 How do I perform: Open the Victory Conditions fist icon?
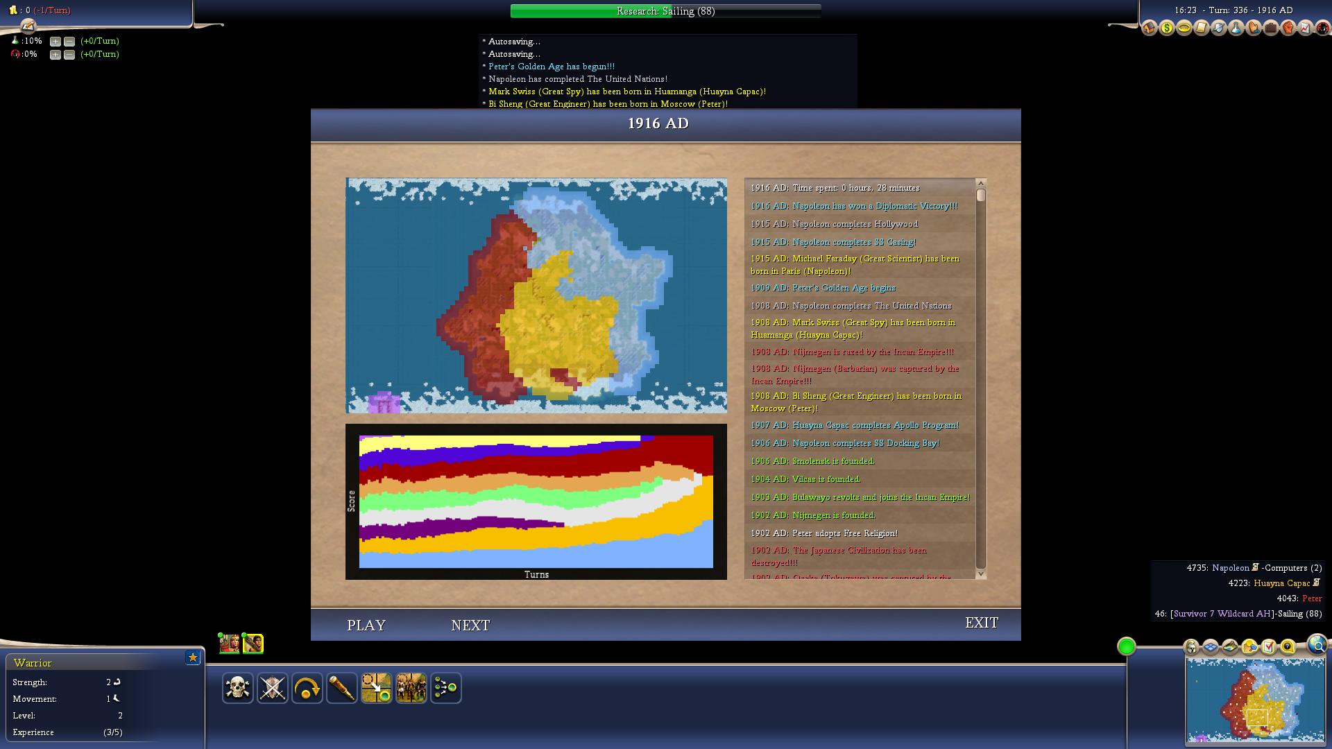click(x=1288, y=28)
